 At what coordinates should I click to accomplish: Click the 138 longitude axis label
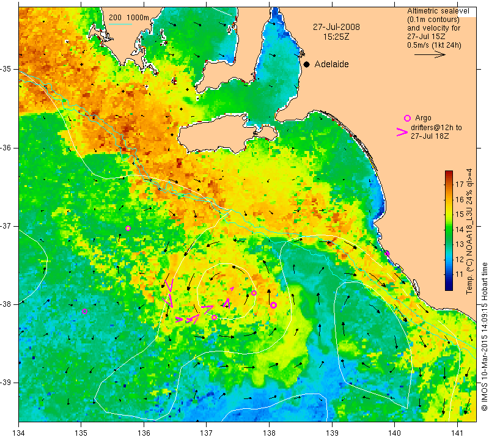pyautogui.click(x=269, y=433)
